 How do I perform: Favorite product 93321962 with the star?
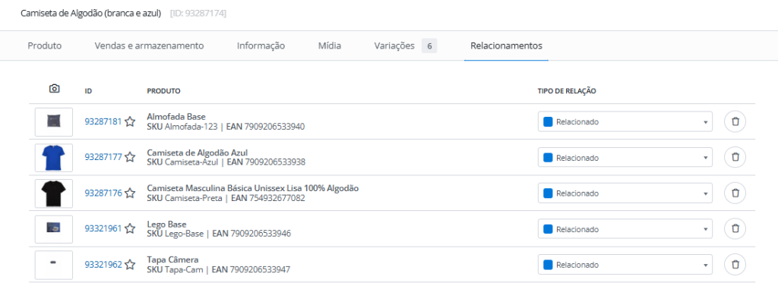130,264
